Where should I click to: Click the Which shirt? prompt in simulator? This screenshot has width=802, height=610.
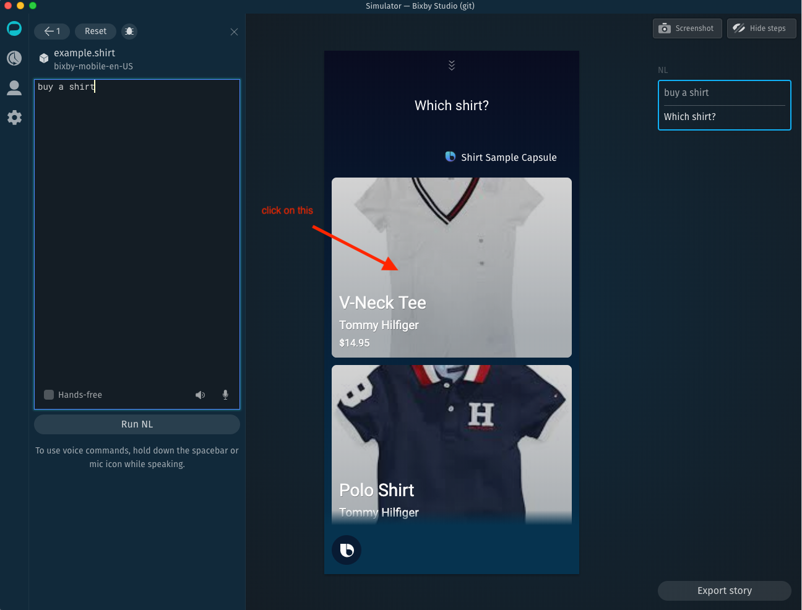tap(452, 106)
